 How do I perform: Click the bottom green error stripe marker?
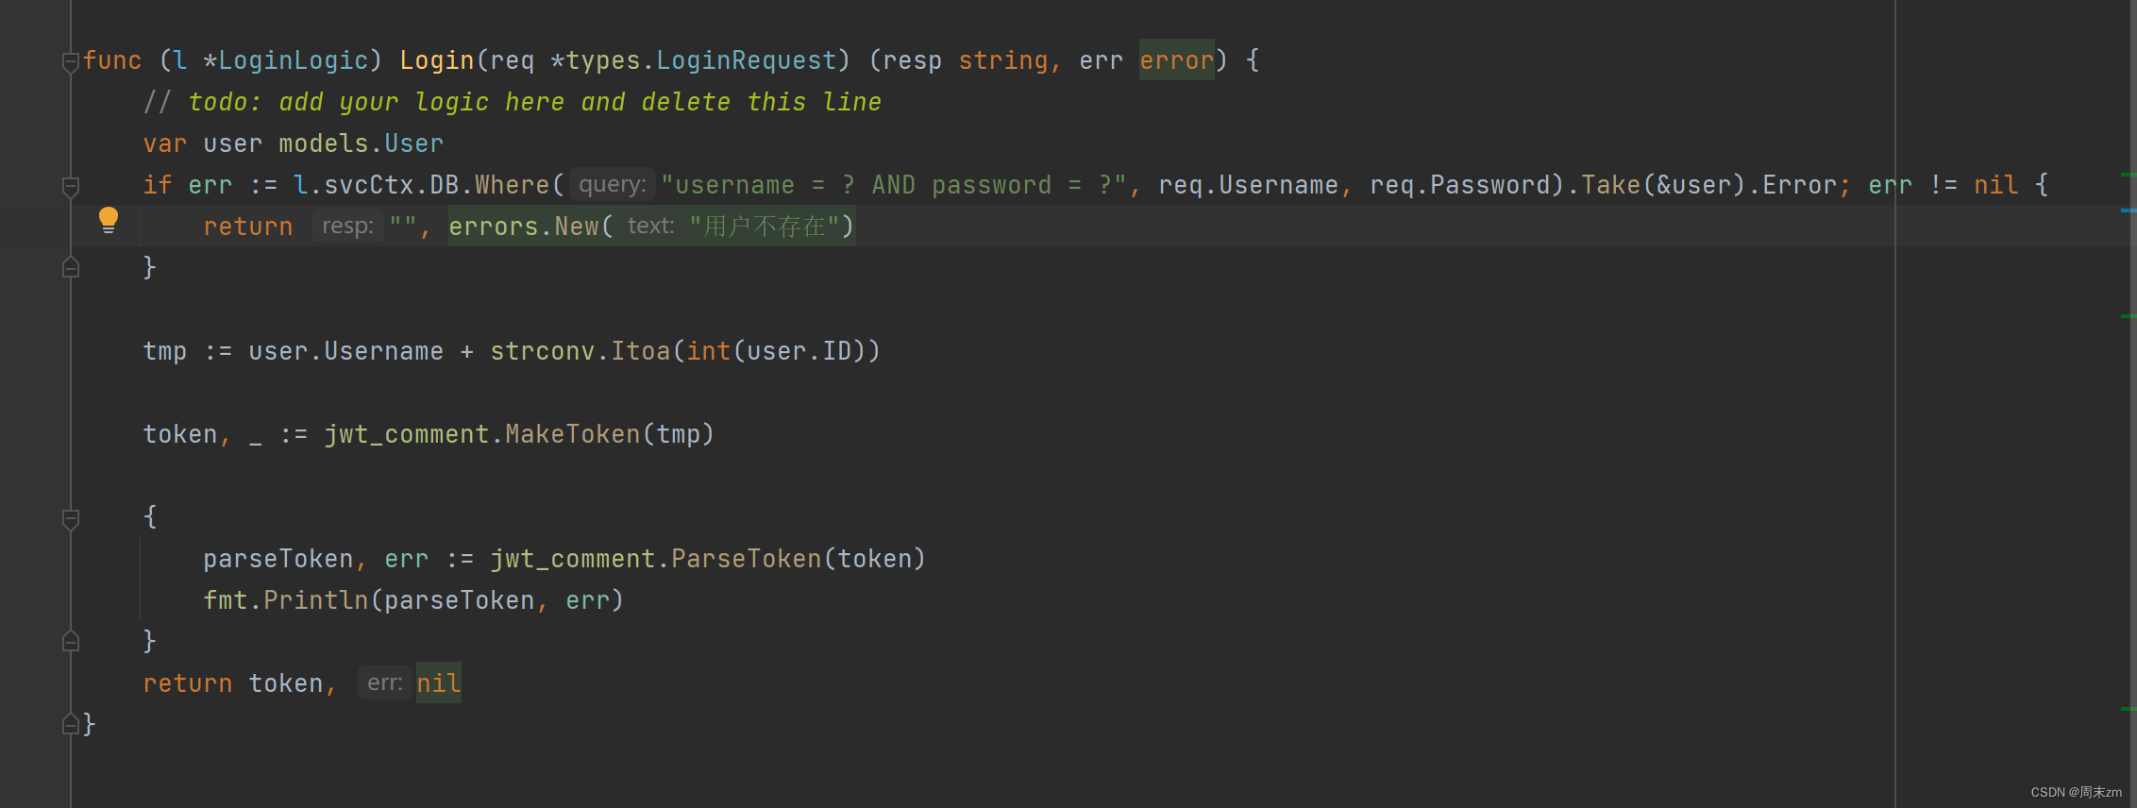[2128, 709]
